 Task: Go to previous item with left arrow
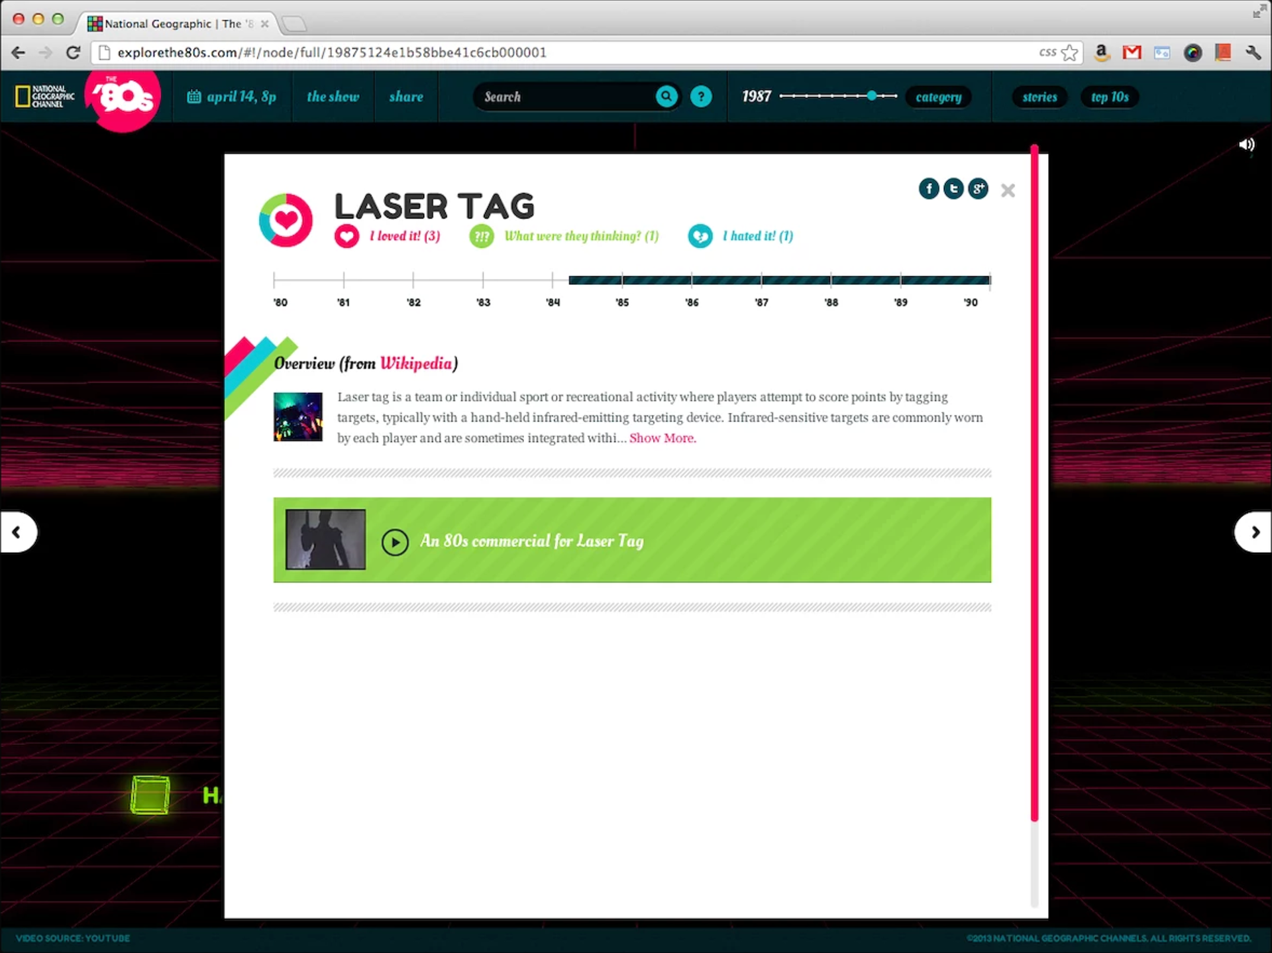pyautogui.click(x=18, y=532)
